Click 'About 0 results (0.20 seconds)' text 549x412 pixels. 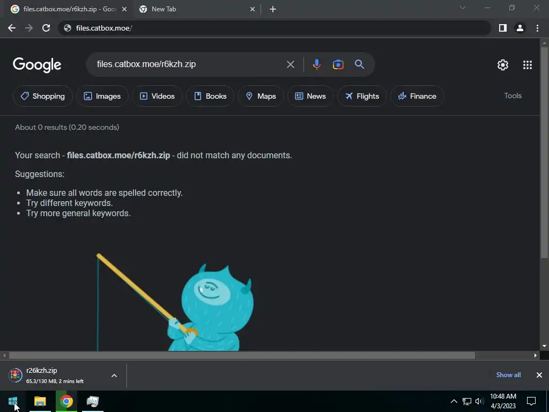67,127
